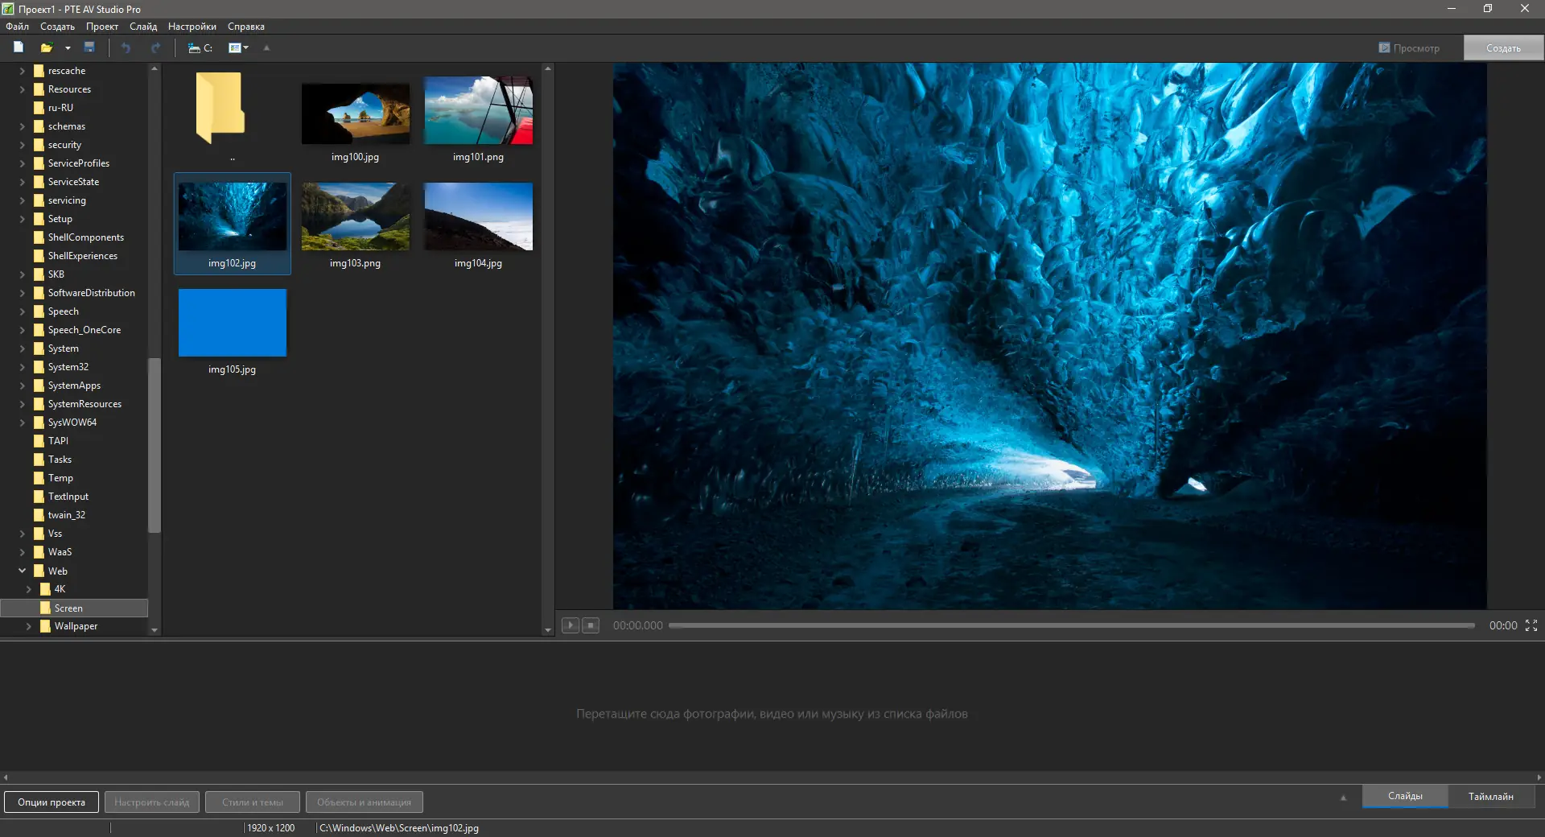Create a new project via blank page icon
Viewport: 1545px width, 837px height.
pyautogui.click(x=19, y=47)
